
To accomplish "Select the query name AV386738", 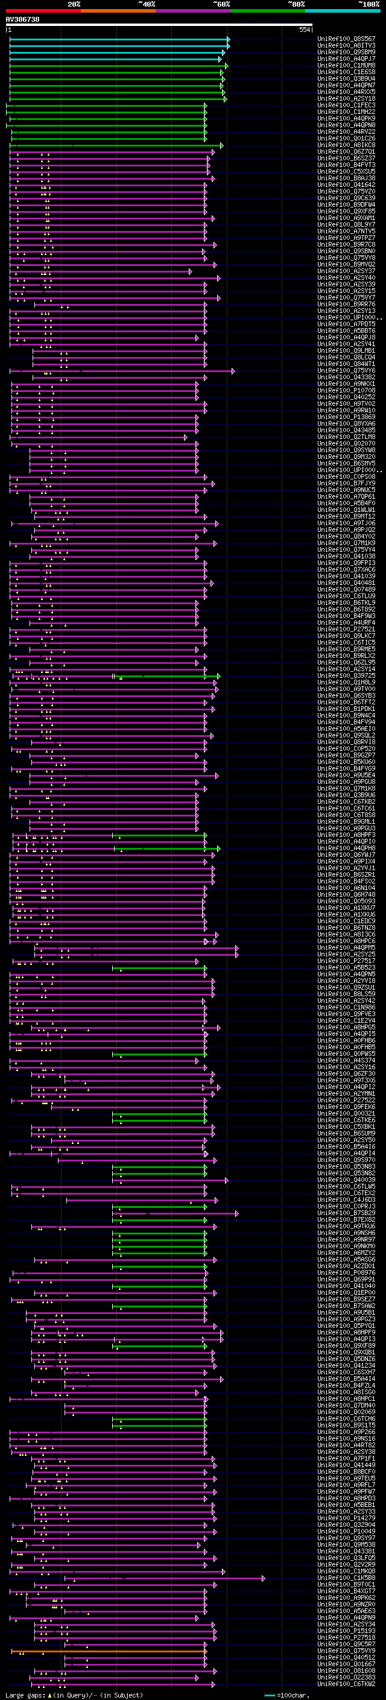I will click(22, 20).
